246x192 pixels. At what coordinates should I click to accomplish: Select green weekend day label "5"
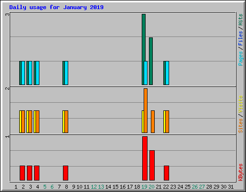45,187
